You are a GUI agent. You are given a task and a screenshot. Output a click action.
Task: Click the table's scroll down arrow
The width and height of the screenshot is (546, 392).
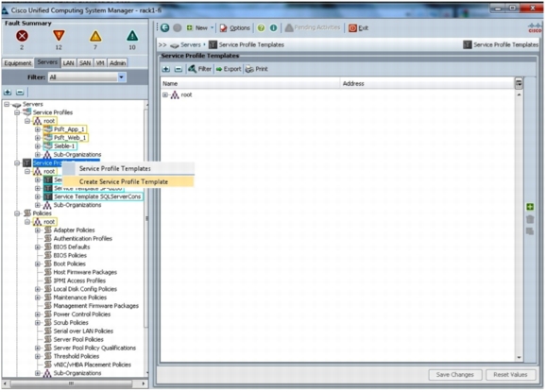click(x=519, y=358)
